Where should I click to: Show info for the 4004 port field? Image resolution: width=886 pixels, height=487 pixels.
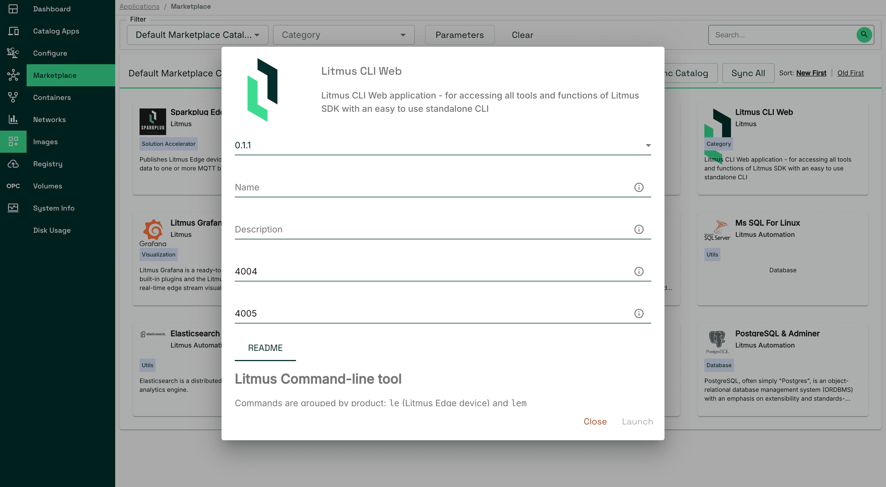point(639,271)
